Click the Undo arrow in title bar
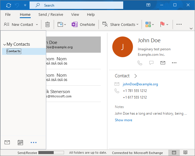This screenshot has width=195, height=156. tap(17, 5)
